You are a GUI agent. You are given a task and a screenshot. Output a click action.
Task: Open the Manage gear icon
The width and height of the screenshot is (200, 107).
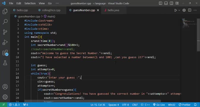point(5,97)
